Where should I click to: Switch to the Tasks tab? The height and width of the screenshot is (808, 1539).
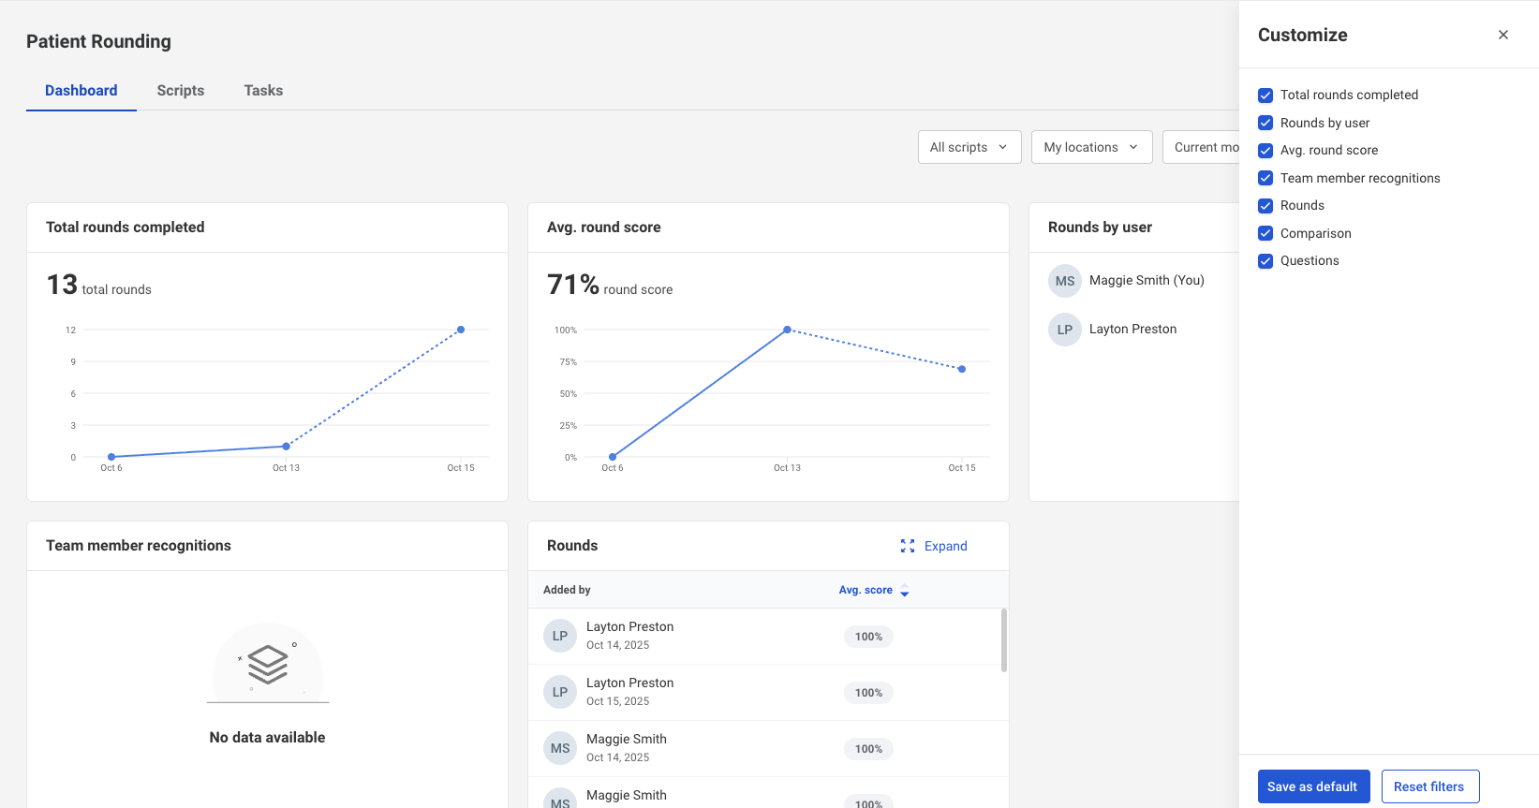(263, 91)
